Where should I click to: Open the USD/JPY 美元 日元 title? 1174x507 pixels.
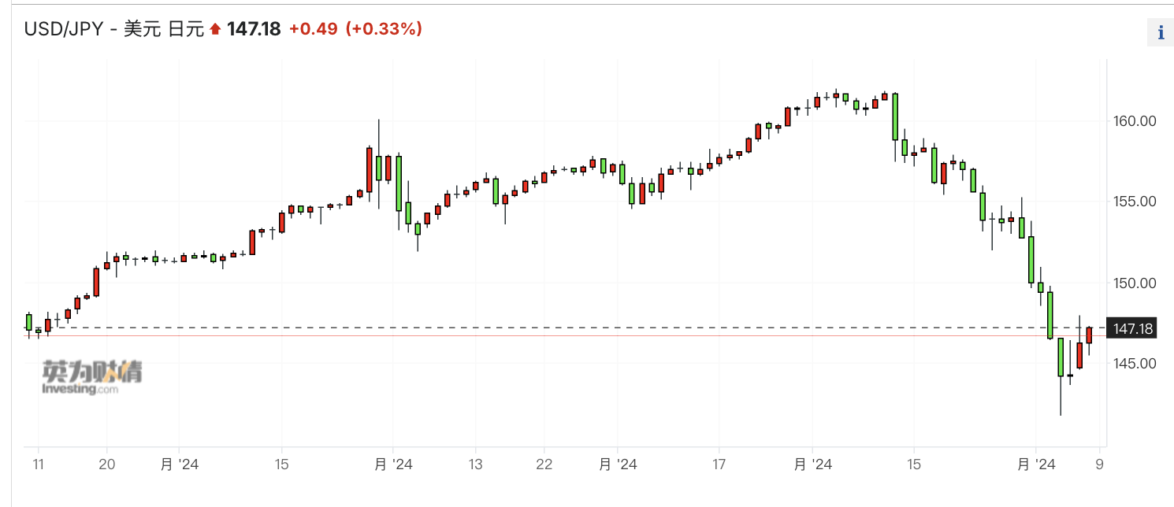(113, 29)
